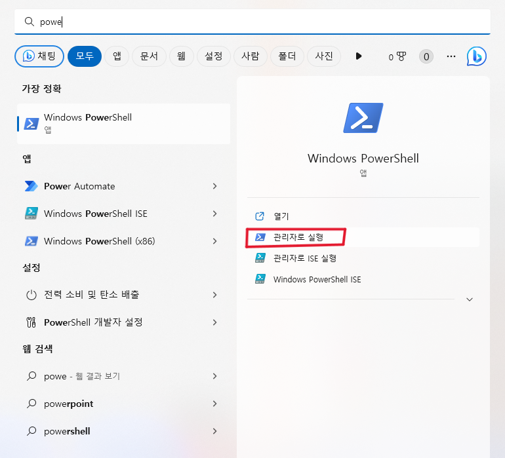Open 'powe - 웹 결과 보기' web search
Screen dimensions: 505x458
click(x=124, y=376)
